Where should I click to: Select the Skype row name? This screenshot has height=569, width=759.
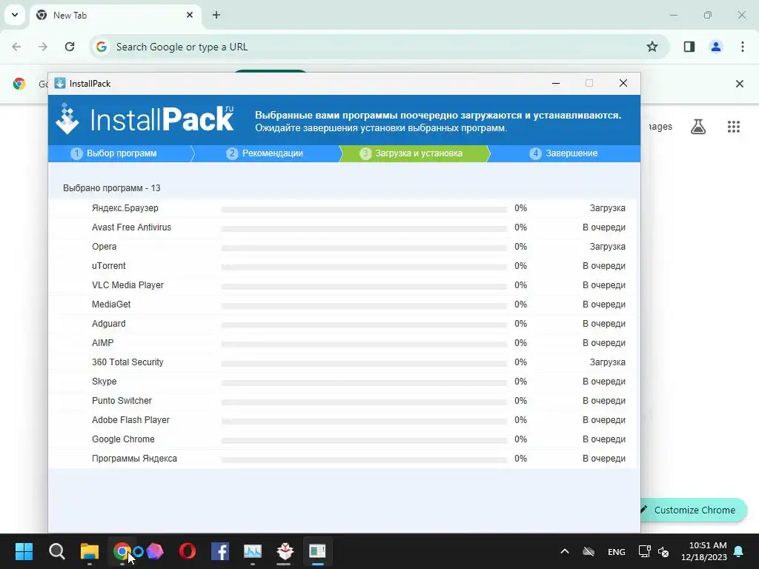tap(105, 382)
